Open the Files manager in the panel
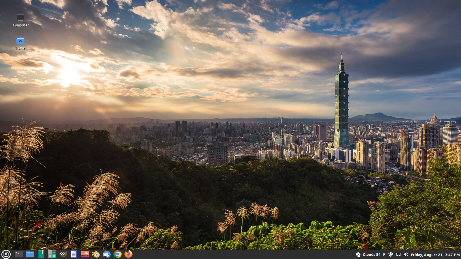 [30, 254]
